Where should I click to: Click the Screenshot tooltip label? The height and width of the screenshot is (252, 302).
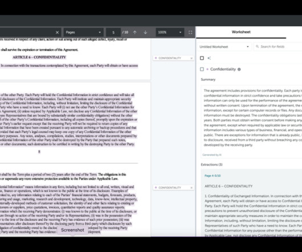tap(72, 230)
